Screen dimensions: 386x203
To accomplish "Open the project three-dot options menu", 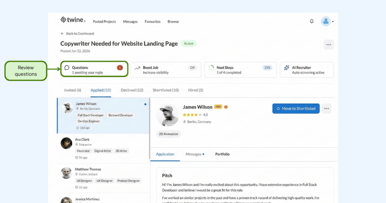I will click(x=329, y=45).
